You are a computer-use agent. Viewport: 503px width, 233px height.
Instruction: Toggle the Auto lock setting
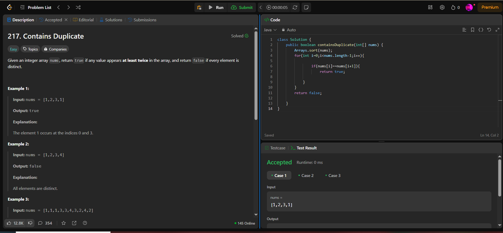pos(289,30)
